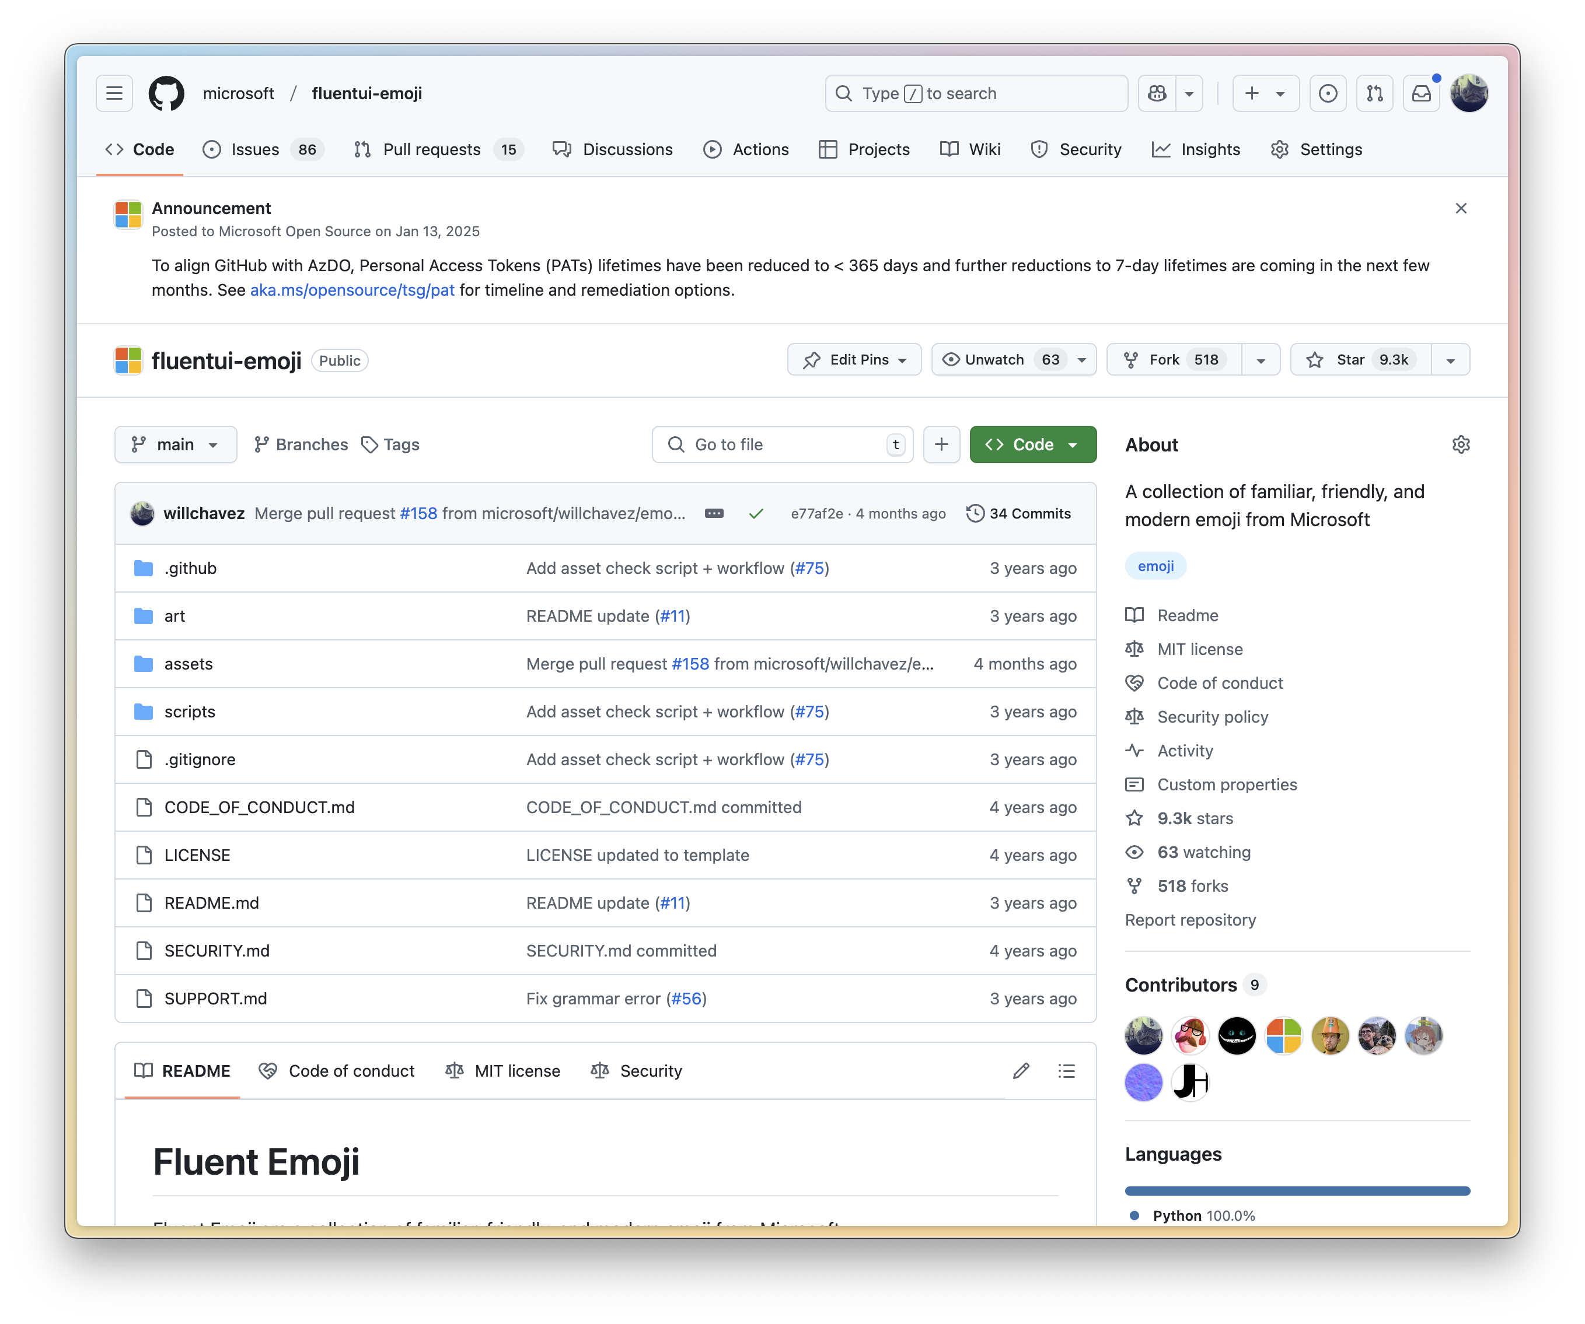
Task: Focus the Type / to search box
Action: point(977,93)
